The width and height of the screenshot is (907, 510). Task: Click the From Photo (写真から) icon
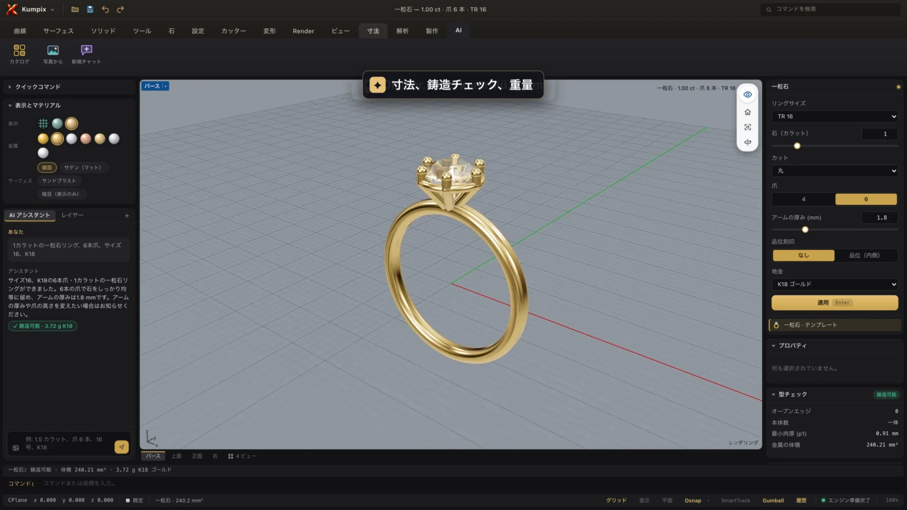pyautogui.click(x=53, y=54)
